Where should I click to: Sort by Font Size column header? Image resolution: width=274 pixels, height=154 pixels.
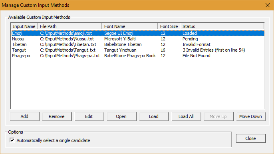point(169,26)
